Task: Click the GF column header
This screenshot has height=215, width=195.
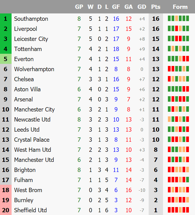Action: pyautogui.click(x=116, y=7)
